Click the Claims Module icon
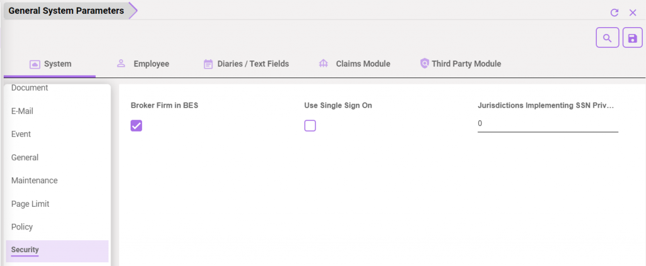Viewport: 646px width, 266px height. (x=323, y=64)
